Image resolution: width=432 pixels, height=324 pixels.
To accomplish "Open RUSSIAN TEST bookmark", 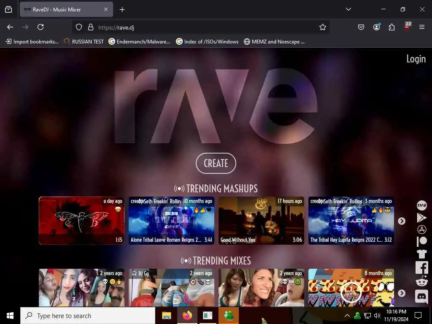I will pyautogui.click(x=84, y=42).
